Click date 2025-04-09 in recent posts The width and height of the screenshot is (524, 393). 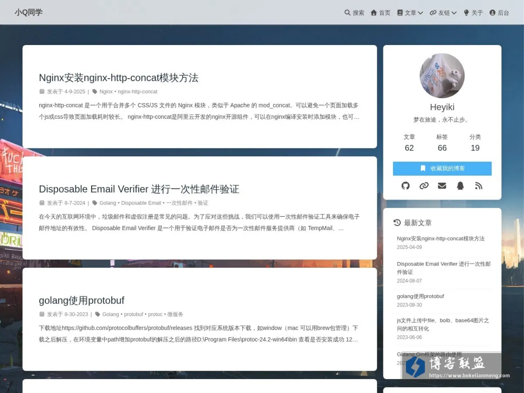(x=409, y=247)
